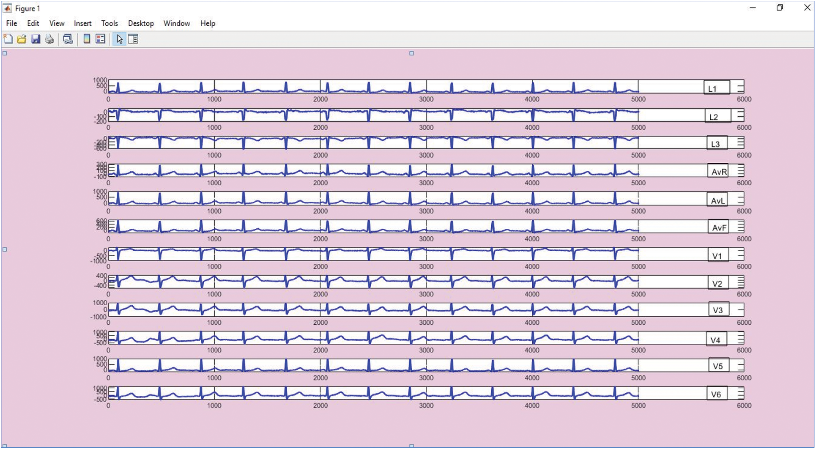
Task: Open the Help menu
Action: (x=207, y=23)
